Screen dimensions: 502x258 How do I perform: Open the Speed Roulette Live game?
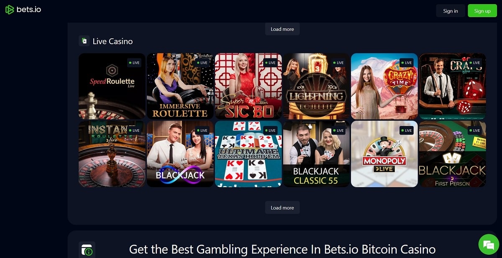click(112, 86)
